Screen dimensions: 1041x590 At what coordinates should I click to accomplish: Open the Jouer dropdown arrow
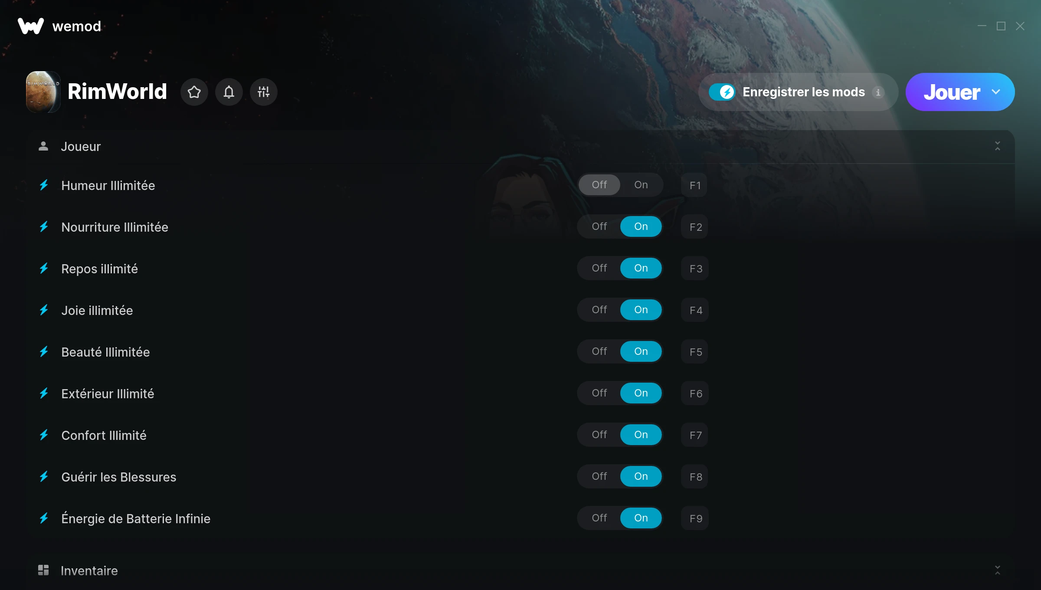996,92
